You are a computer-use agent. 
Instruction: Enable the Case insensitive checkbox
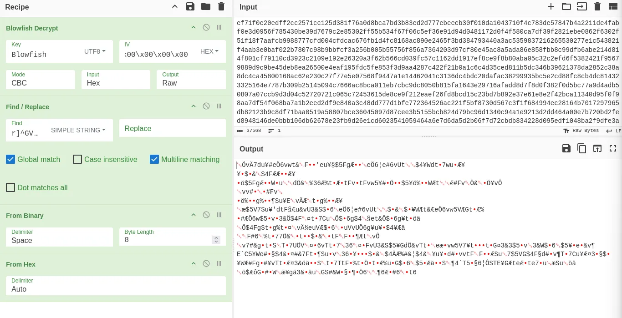tap(77, 159)
